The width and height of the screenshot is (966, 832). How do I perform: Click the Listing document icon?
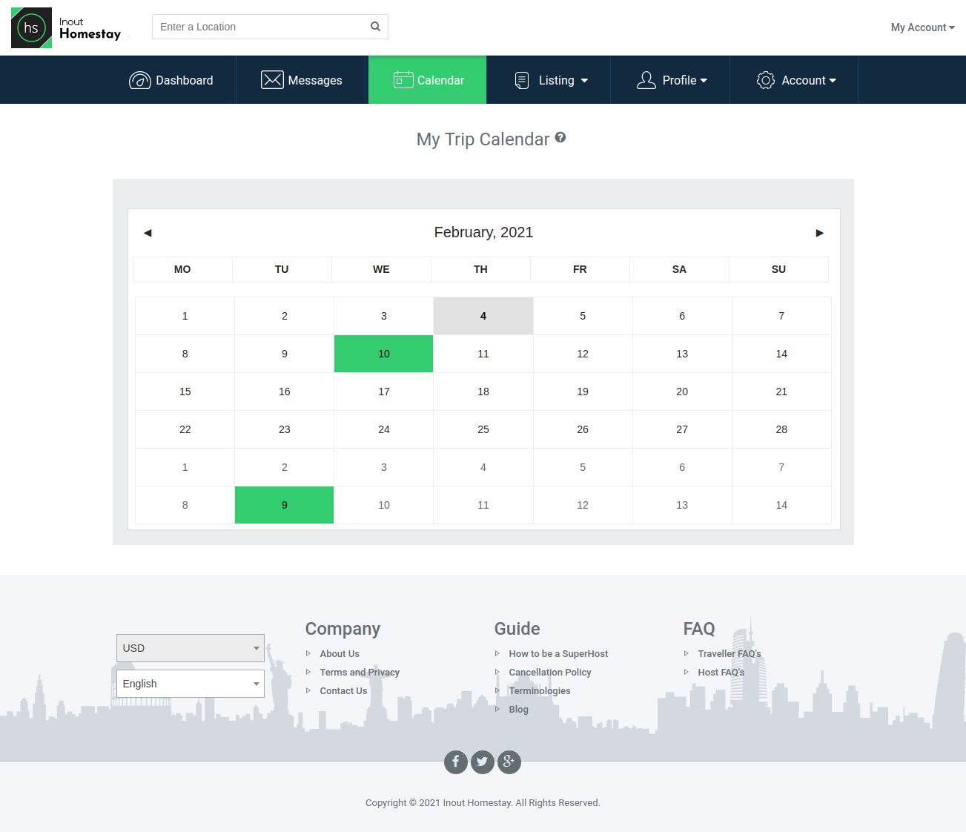523,79
